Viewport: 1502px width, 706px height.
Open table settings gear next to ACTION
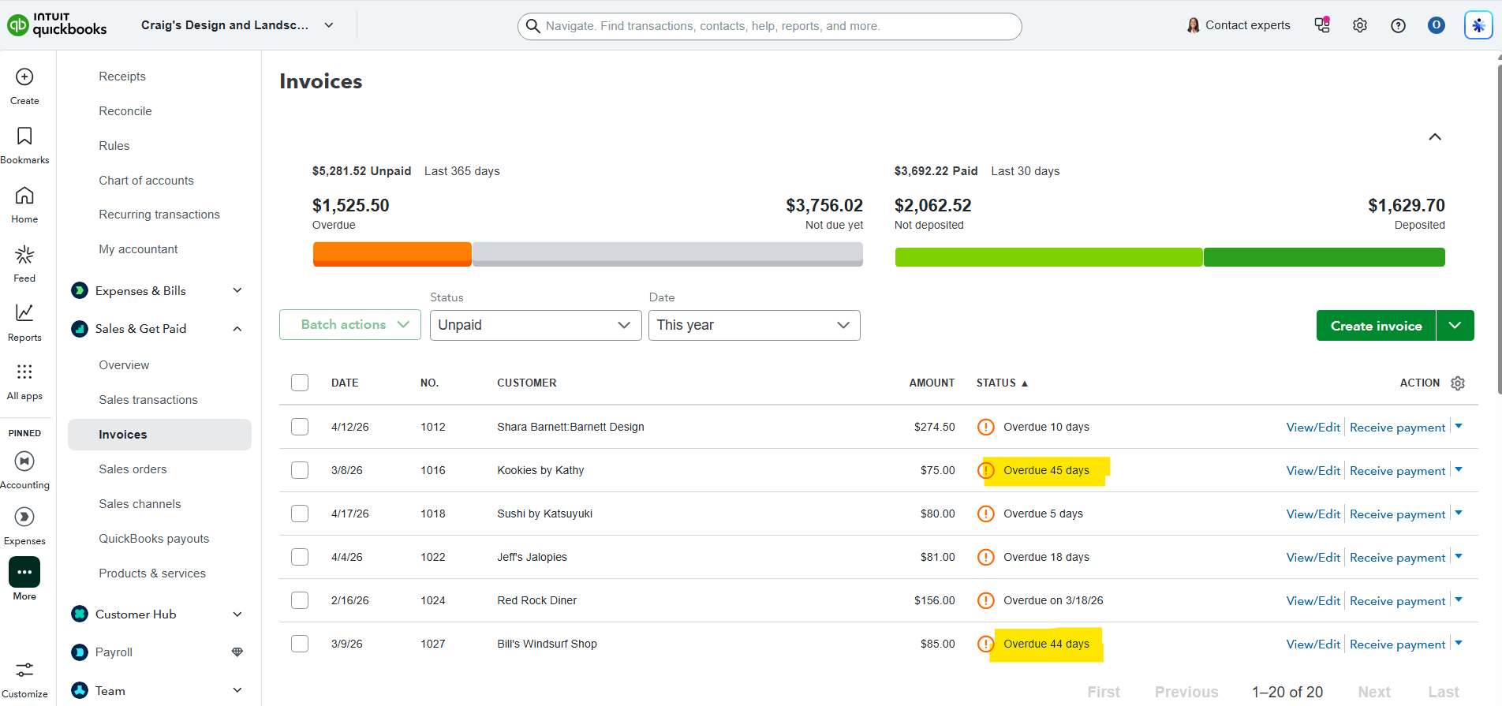1458,383
